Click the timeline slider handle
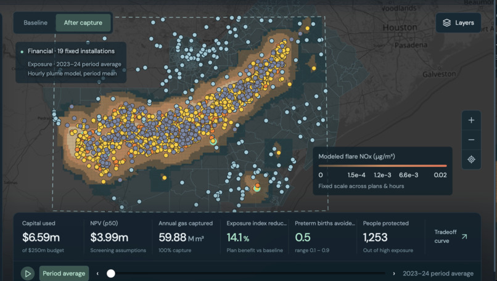Image resolution: width=497 pixels, height=281 pixels. (110, 274)
